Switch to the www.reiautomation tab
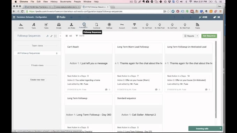Image resolution: width=237 pixels, height=133 pixels. (x=67, y=7)
